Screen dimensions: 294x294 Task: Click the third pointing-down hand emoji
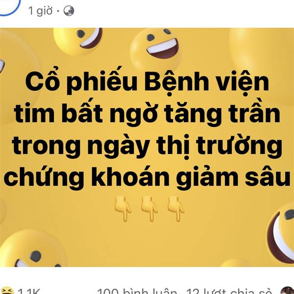176,209
